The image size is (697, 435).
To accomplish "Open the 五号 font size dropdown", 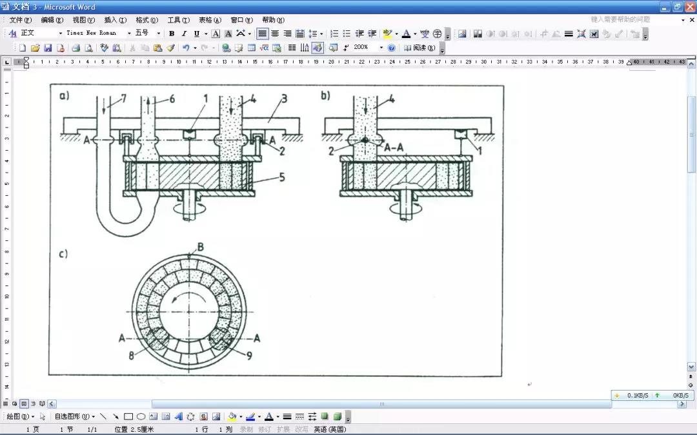I will pos(159,34).
